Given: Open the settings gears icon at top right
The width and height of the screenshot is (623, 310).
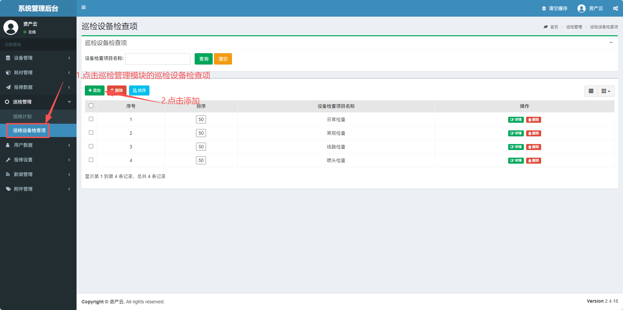Looking at the screenshot, I should 615,8.
